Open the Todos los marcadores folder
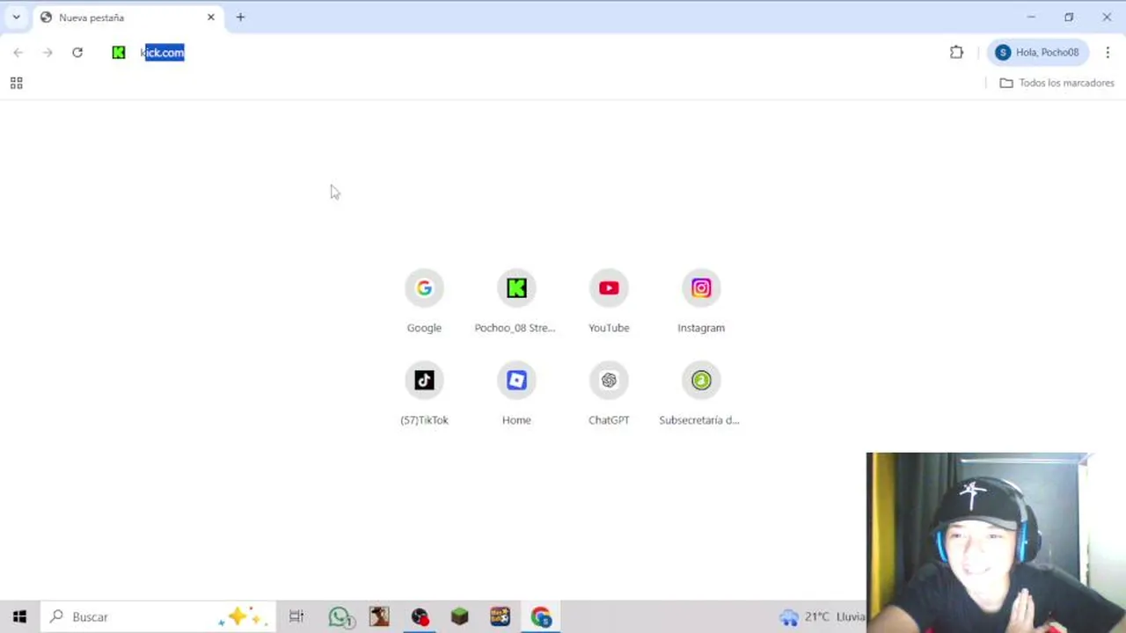The image size is (1126, 633). [1057, 83]
